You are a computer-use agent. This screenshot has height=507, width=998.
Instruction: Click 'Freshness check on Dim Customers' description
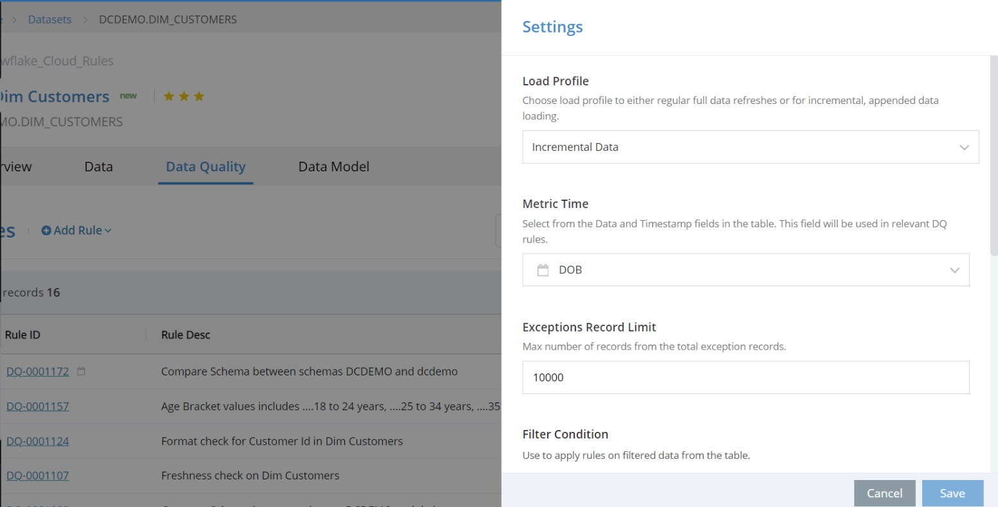click(250, 476)
